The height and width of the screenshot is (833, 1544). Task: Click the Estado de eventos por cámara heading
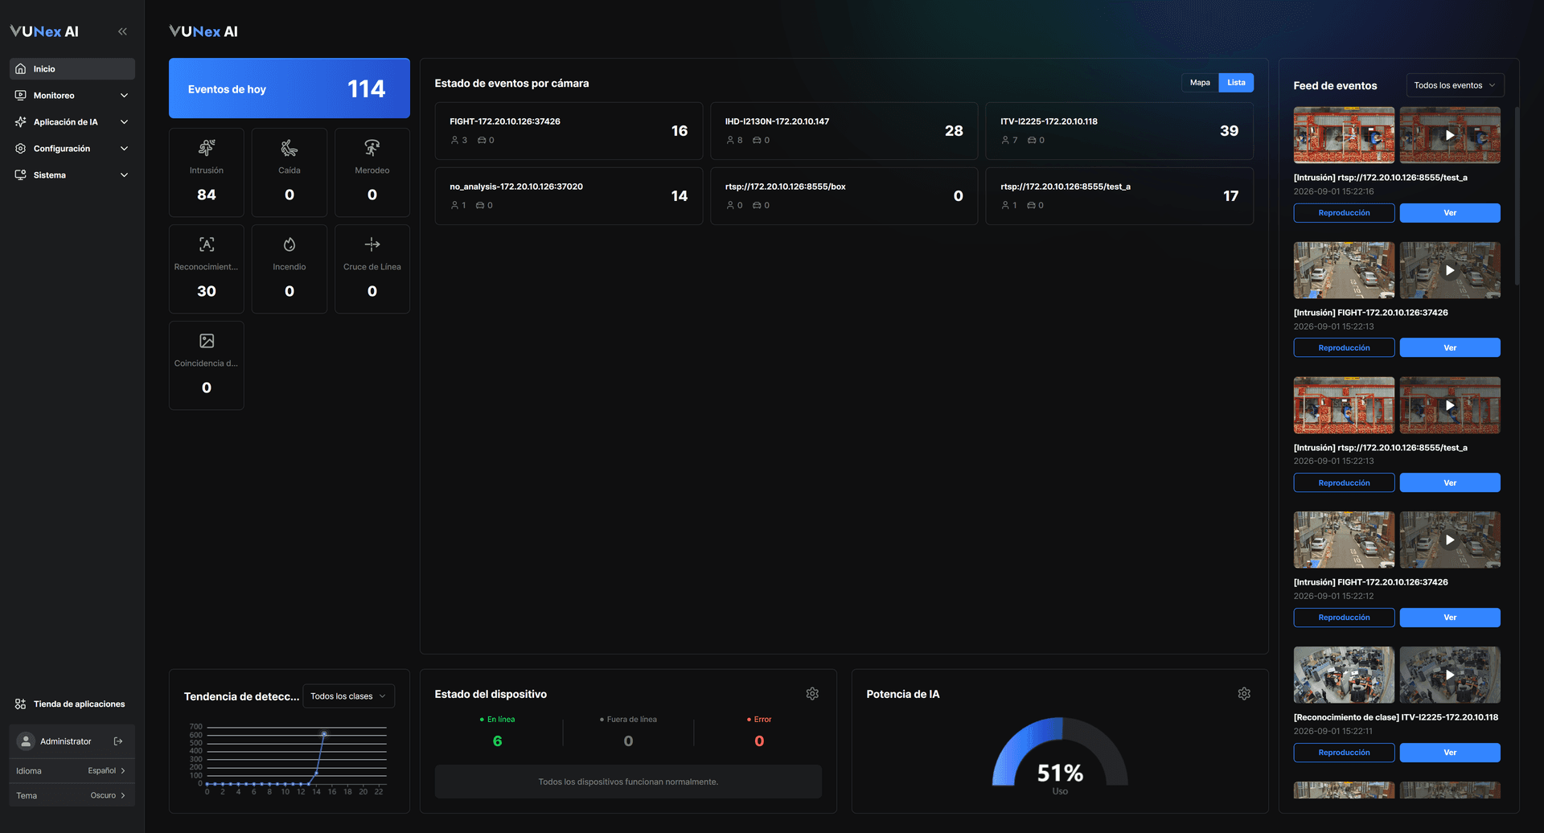click(x=511, y=84)
